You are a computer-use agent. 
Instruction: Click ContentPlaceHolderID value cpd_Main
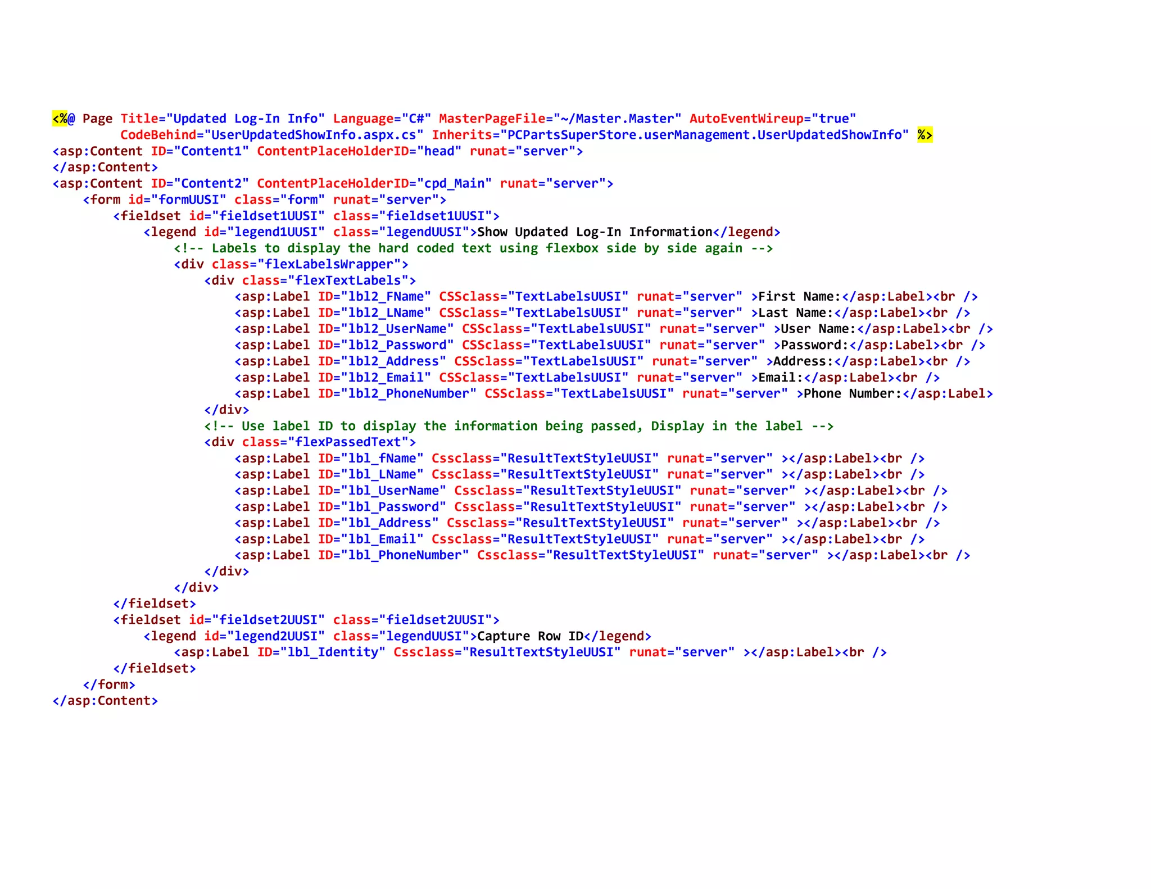point(454,184)
